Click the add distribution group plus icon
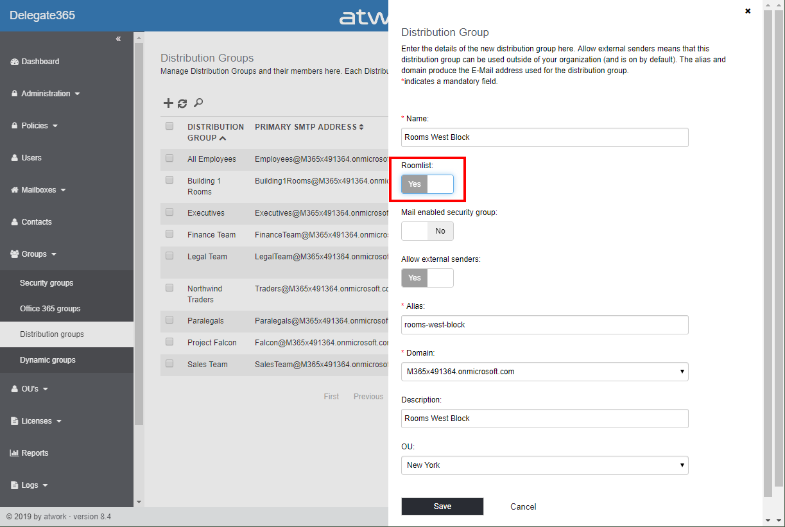The height and width of the screenshot is (527, 785). [168, 103]
